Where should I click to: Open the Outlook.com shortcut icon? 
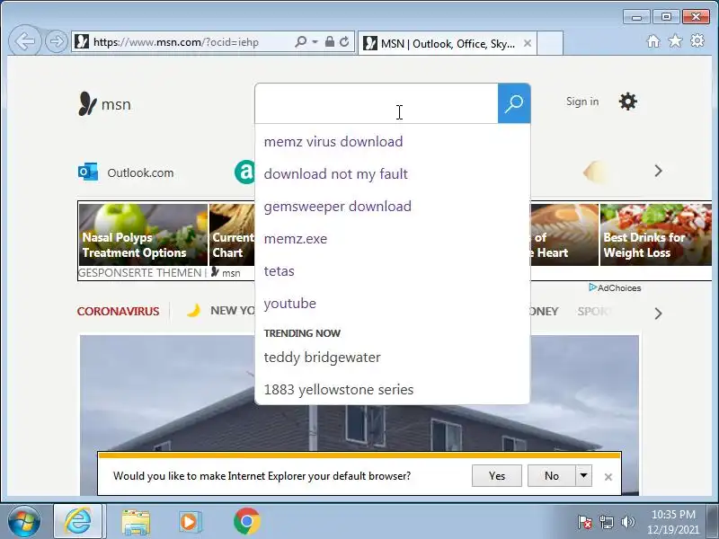click(88, 172)
